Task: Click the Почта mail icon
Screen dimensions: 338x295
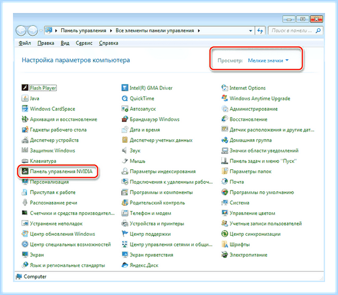Action: pos(225,182)
